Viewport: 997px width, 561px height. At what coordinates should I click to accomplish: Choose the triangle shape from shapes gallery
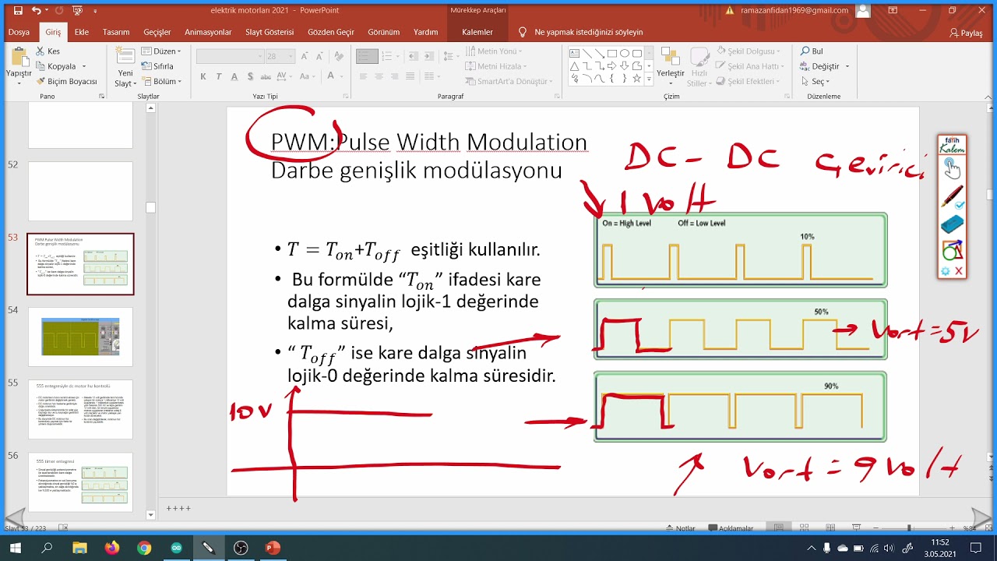pos(574,66)
